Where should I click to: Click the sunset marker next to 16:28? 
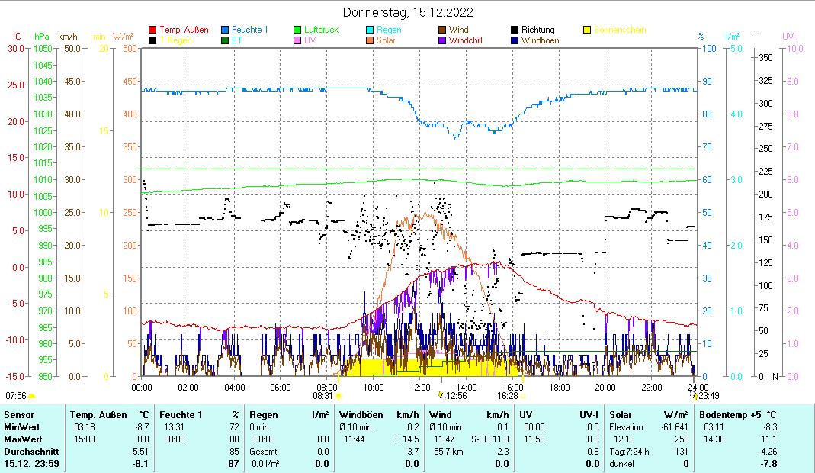(x=522, y=396)
